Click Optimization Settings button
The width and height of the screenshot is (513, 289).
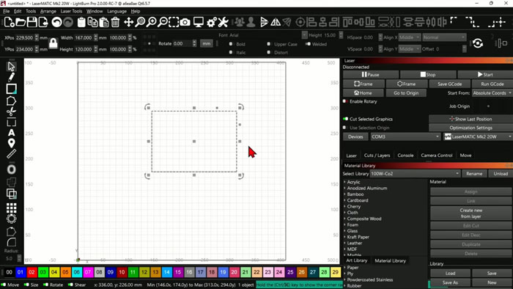470,128
